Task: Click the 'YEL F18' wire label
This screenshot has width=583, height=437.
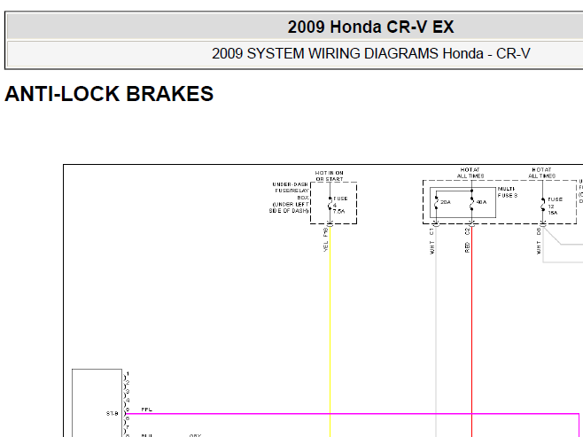Action: [x=326, y=239]
